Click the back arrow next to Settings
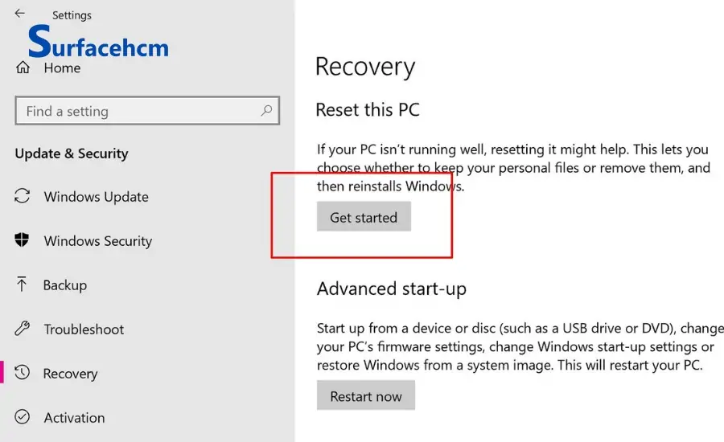The width and height of the screenshot is (724, 442). [19, 14]
